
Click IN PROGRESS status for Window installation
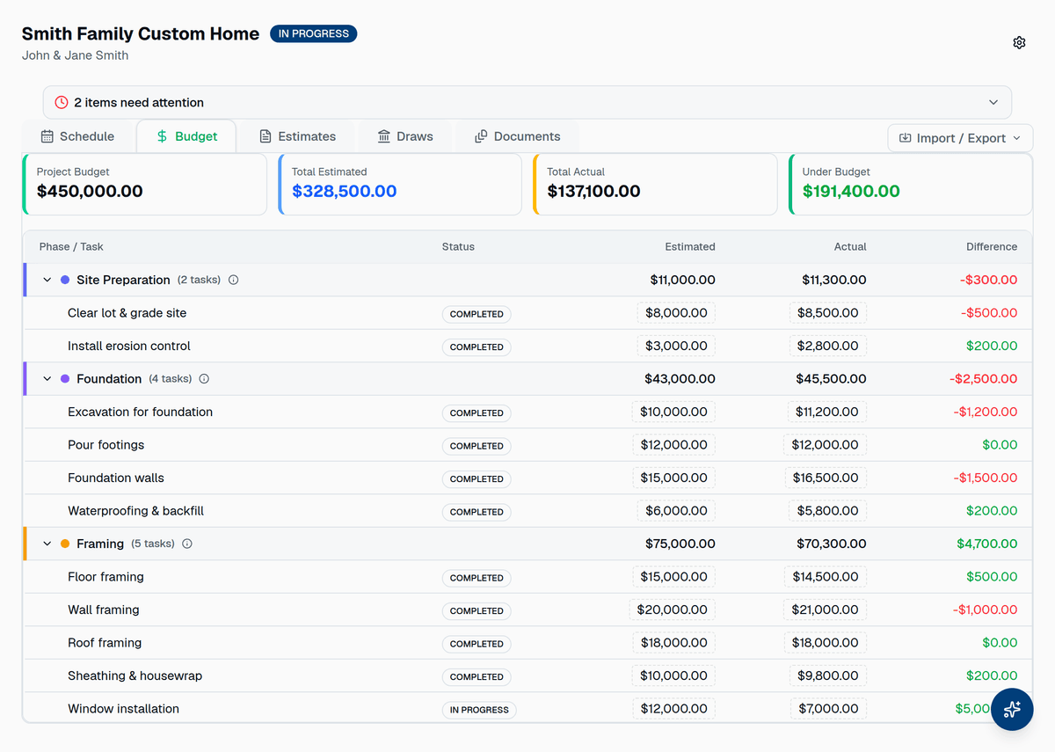(x=479, y=710)
